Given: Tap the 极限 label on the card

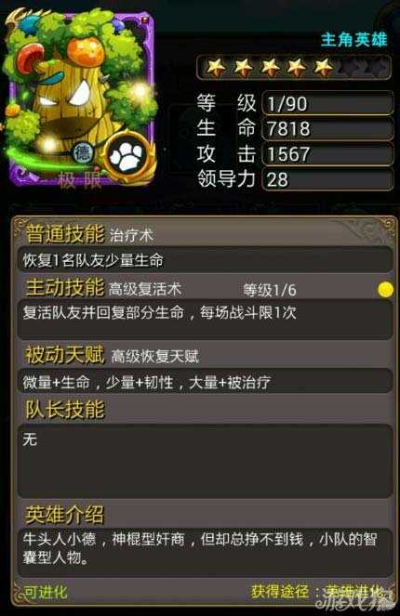Looking at the screenshot, I should pyautogui.click(x=80, y=181).
